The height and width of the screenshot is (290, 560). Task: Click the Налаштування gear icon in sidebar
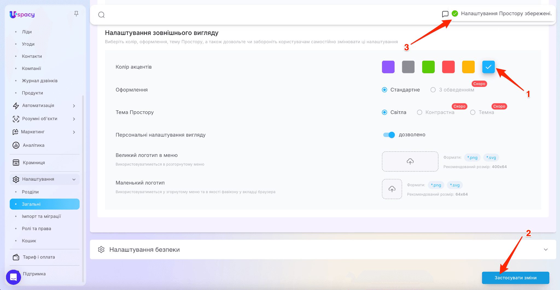(x=16, y=179)
